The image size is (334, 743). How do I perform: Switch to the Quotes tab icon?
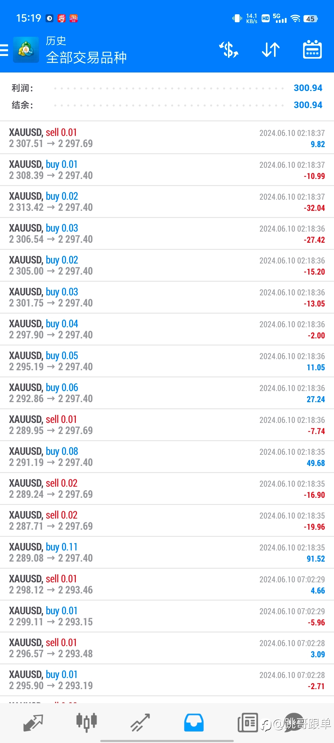point(33,723)
